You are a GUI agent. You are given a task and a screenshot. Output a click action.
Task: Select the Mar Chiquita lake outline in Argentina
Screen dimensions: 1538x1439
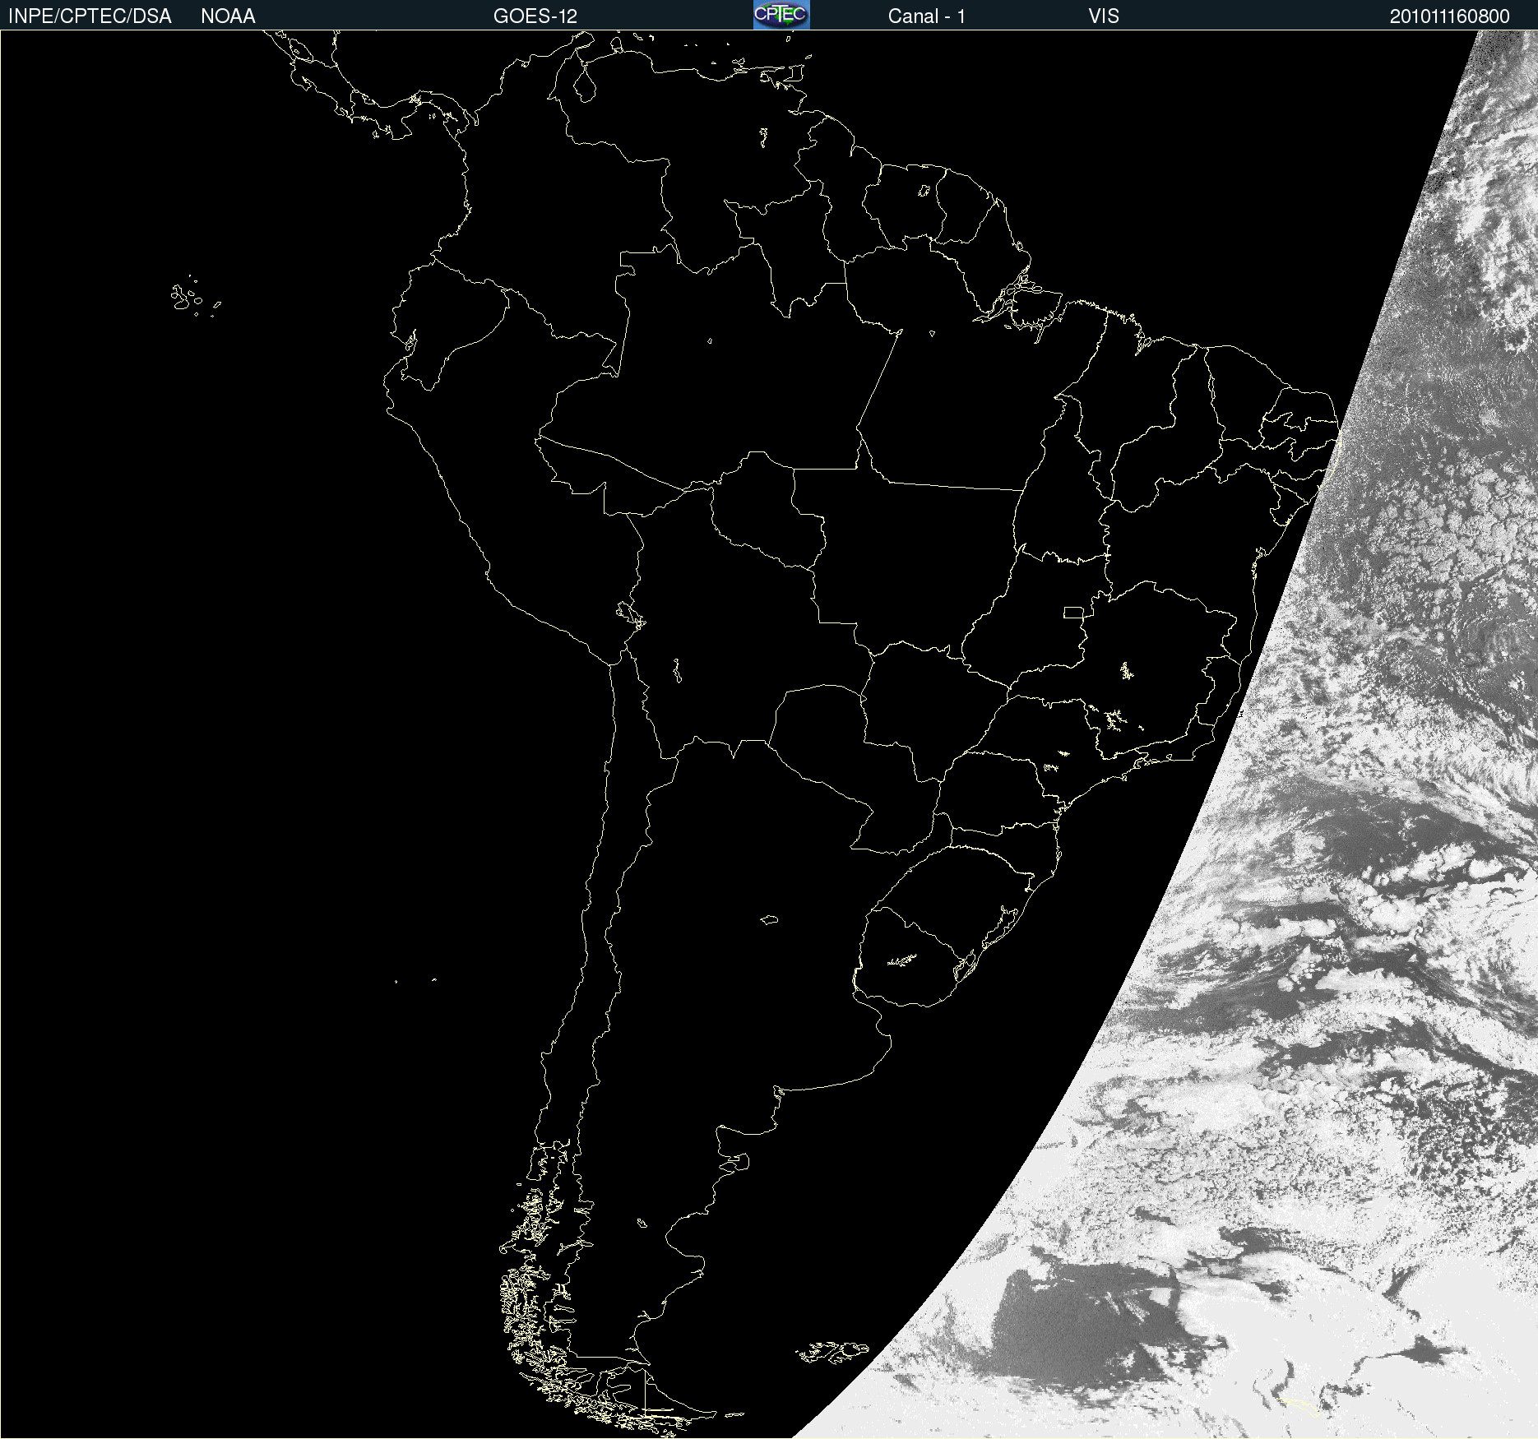[769, 919]
